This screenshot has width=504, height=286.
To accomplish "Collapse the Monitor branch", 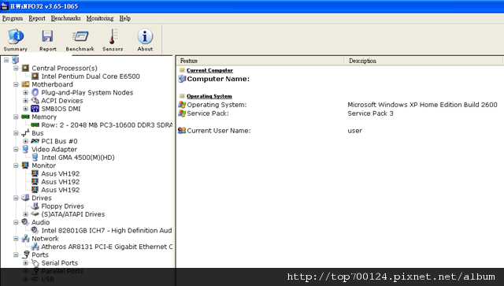I will point(16,165).
